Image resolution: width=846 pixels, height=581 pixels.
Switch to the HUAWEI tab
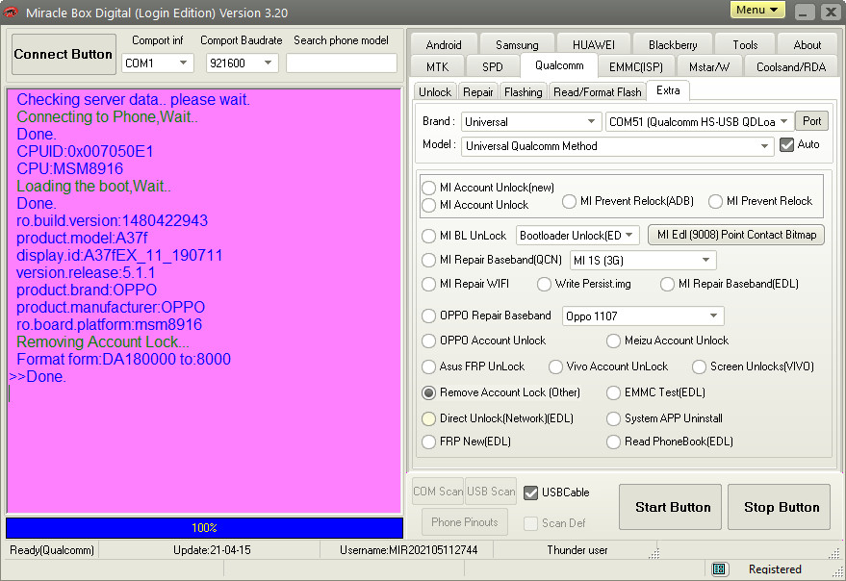point(594,45)
